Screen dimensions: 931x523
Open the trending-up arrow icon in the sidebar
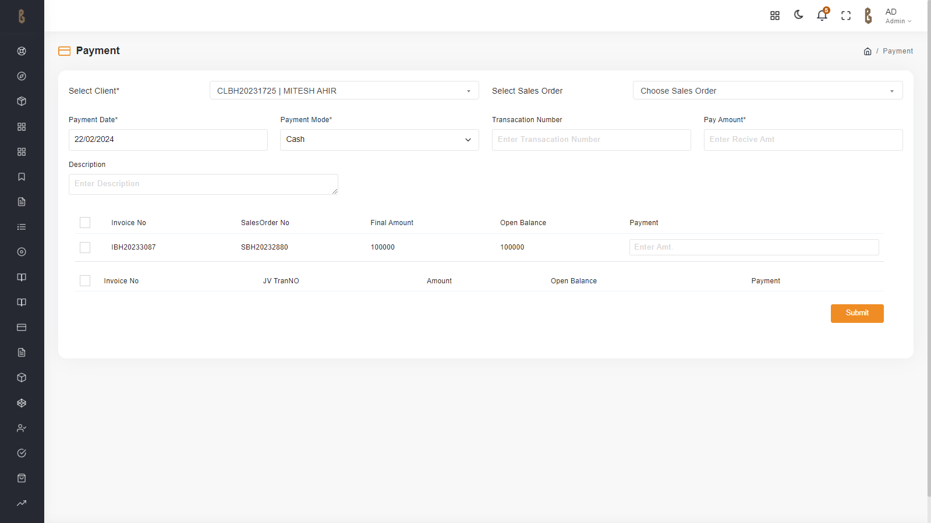pos(22,503)
